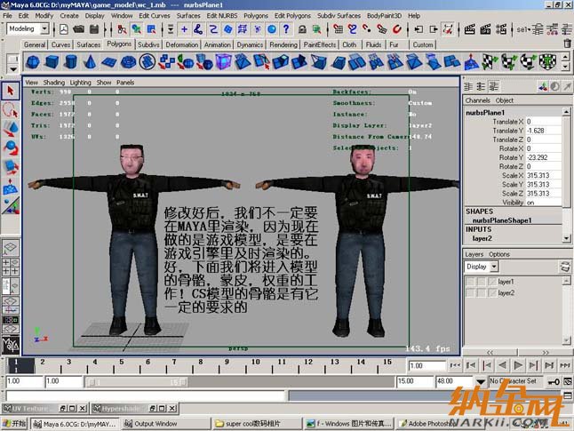Open the Subdiv Surfaces menu
The height and width of the screenshot is (431, 574).
[339, 16]
